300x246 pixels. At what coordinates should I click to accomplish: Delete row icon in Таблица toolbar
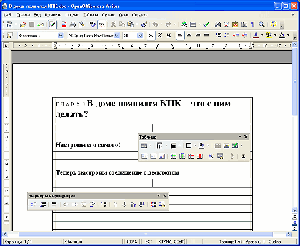pos(191,156)
